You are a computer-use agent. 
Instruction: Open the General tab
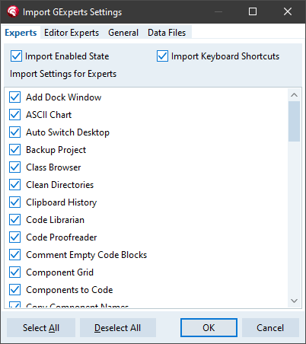[x=123, y=33]
